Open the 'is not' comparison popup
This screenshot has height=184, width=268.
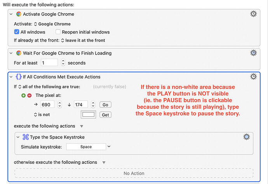click(x=42, y=115)
